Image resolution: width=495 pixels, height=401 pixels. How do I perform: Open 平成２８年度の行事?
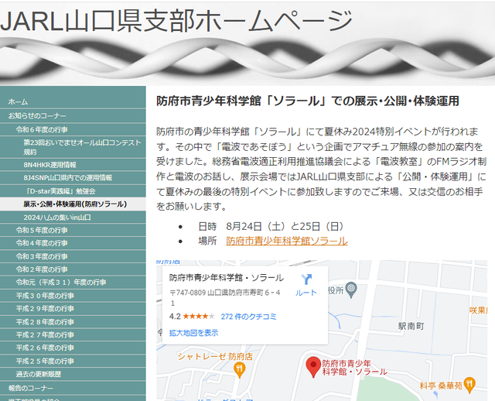click(x=73, y=322)
